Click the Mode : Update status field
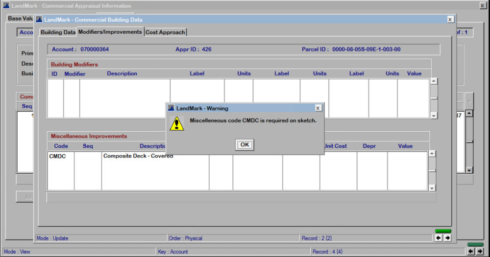The height and width of the screenshot is (257, 490). click(x=101, y=238)
